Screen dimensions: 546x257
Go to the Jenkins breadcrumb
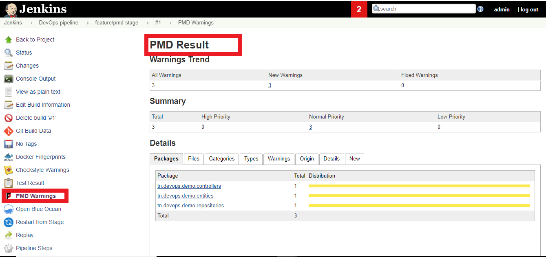(13, 23)
